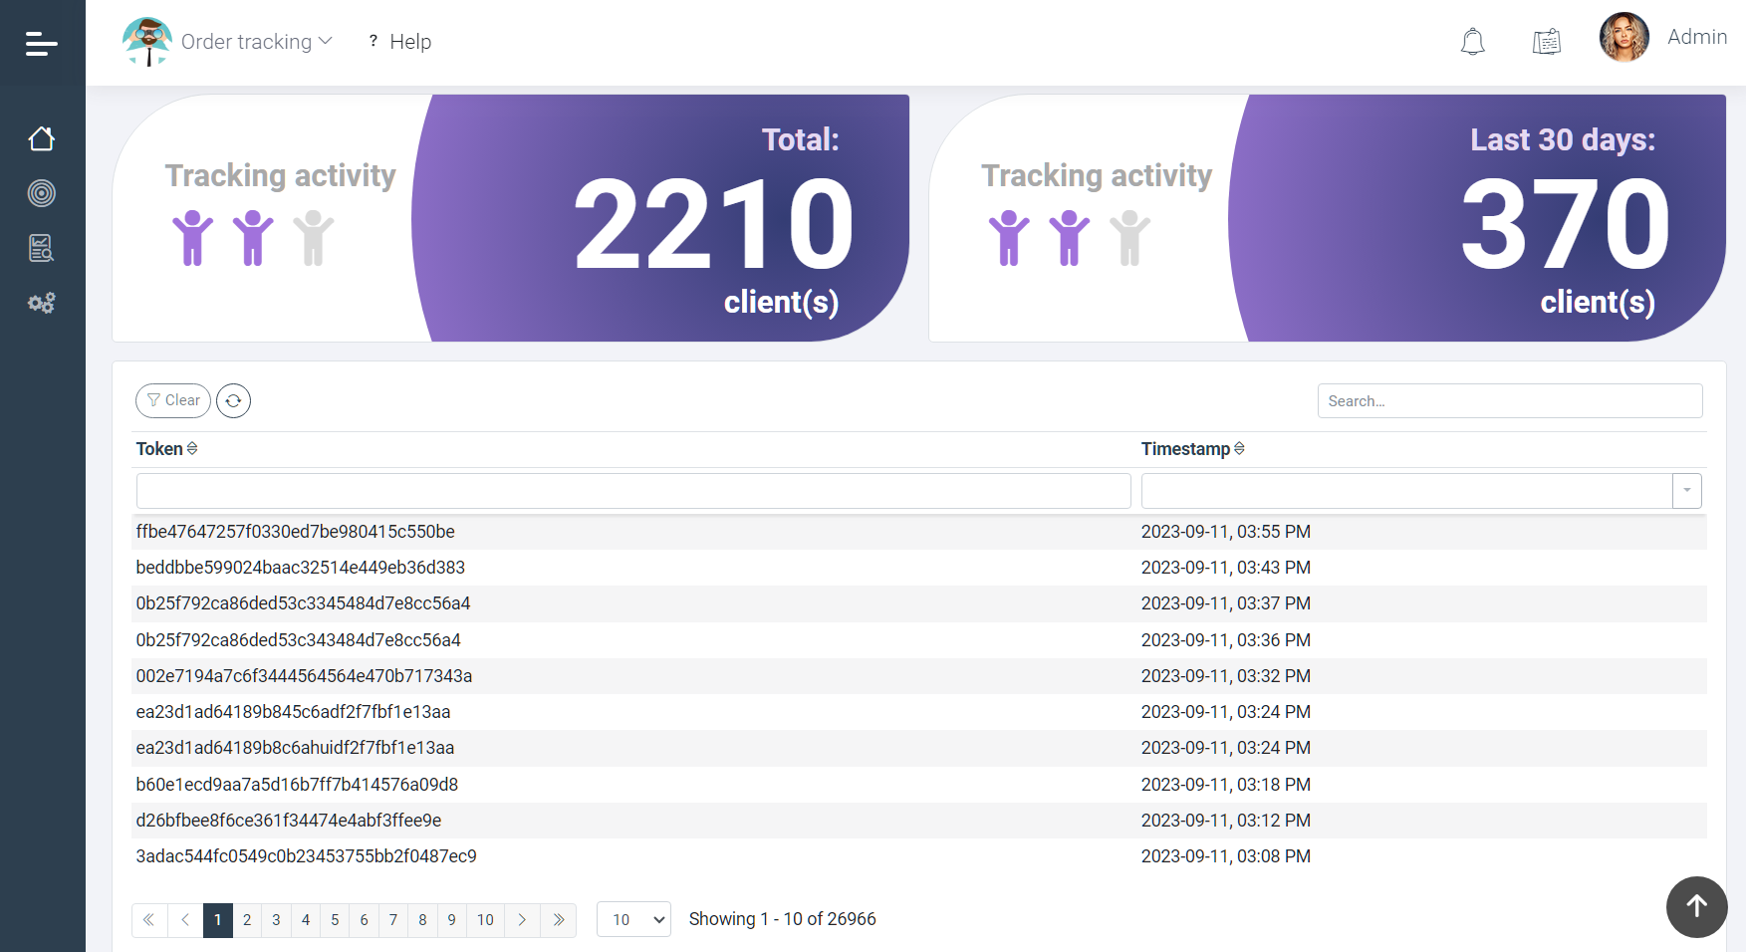The width and height of the screenshot is (1746, 952).
Task: Open settings via the gears icon
Action: pyautogui.click(x=42, y=303)
